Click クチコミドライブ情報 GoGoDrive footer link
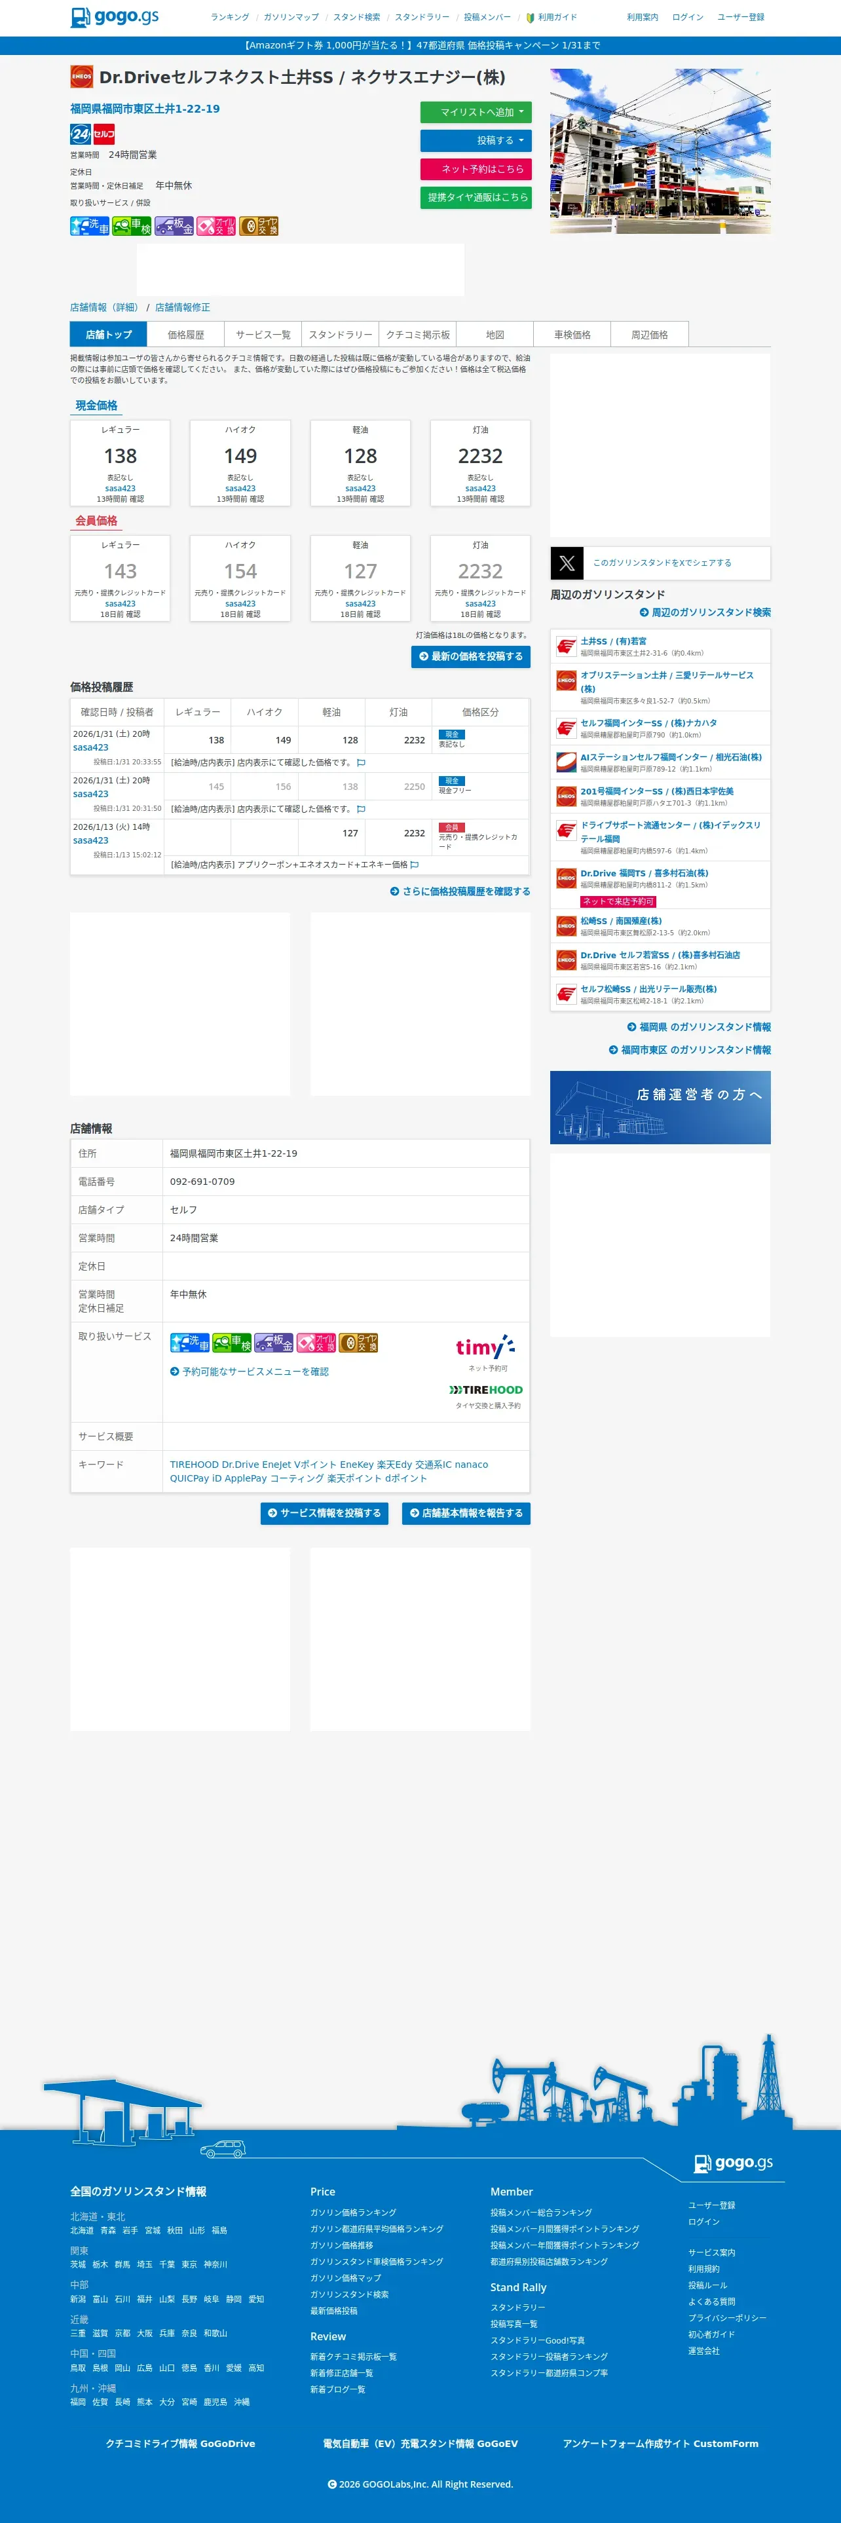Screen dimensions: 841x2523 tap(180, 2442)
